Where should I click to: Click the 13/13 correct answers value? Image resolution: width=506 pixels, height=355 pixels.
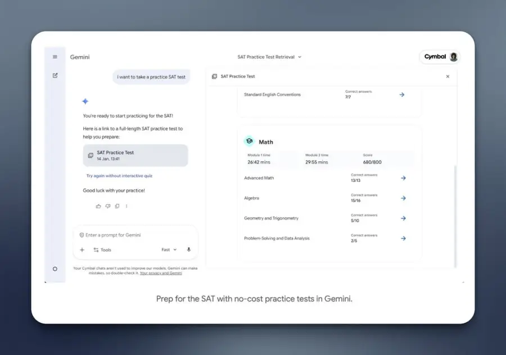tap(356, 180)
